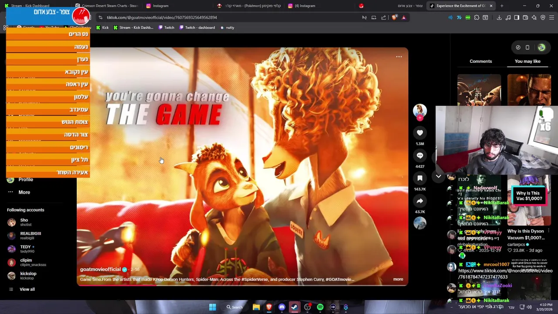The image size is (558, 314).
Task: Close the Experience the Excitement TikTok tab
Action: 491,6
